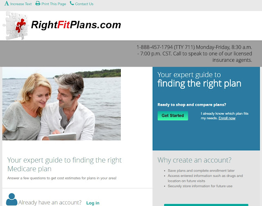Open the Contact Us link
This screenshot has width=262, height=206.
[84, 4]
